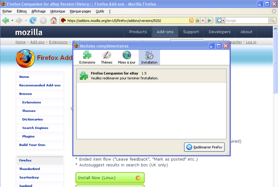
Task: Open the sidebar Home link
Action: click(x=24, y=77)
